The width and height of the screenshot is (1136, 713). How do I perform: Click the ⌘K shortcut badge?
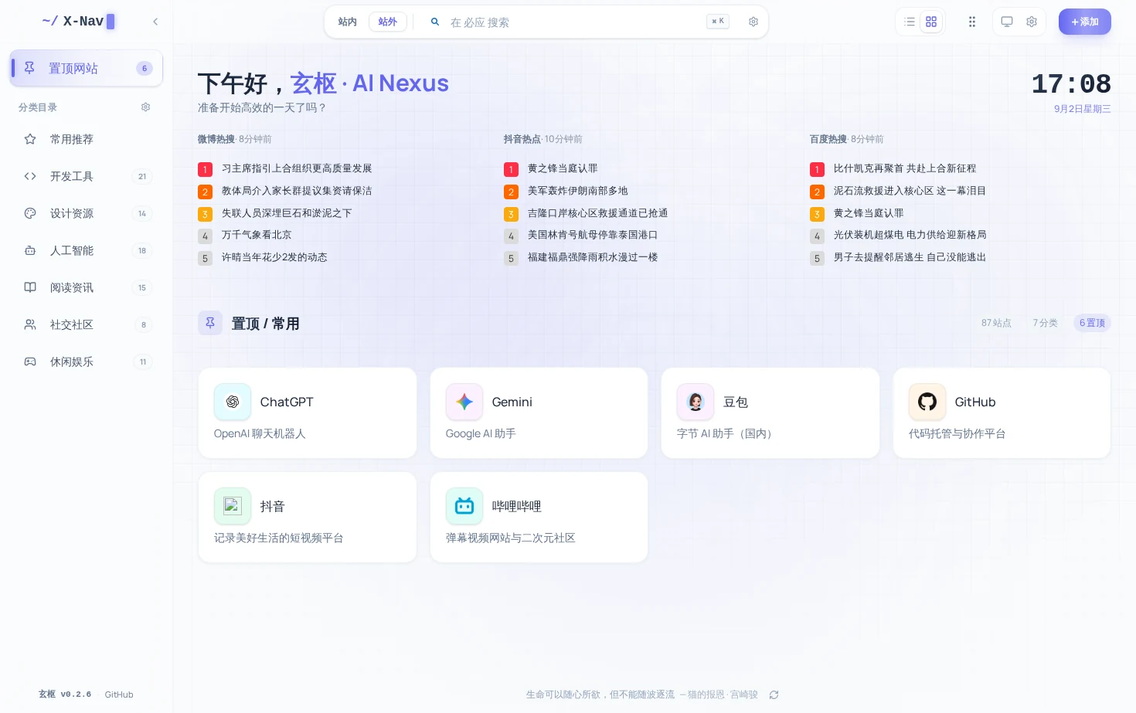coord(718,22)
